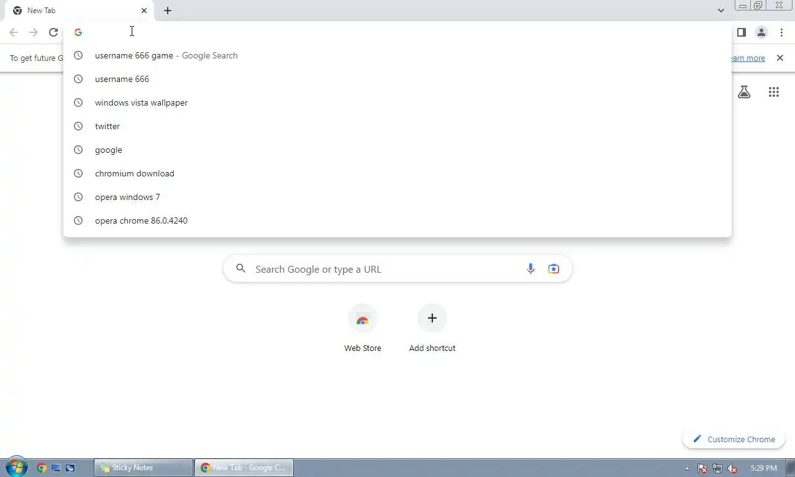This screenshot has height=477, width=795.
Task: Click the reload page icon
Action: tap(53, 32)
